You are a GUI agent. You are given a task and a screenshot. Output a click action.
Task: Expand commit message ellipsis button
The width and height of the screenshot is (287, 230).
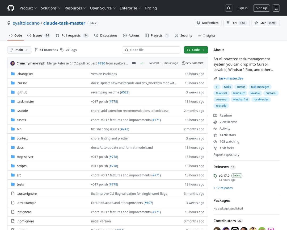pyautogui.click(x=134, y=63)
